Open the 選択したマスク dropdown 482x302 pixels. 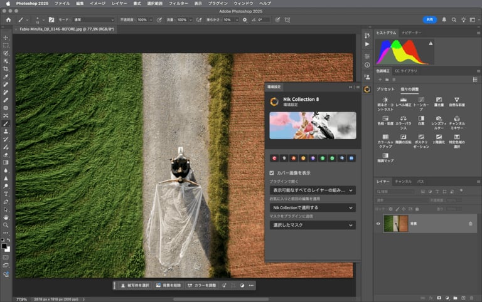click(313, 224)
